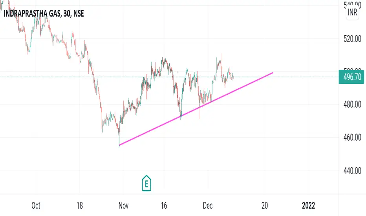Click the Nov label on time axis
Viewport: 366px width, 216px height.
(x=123, y=205)
